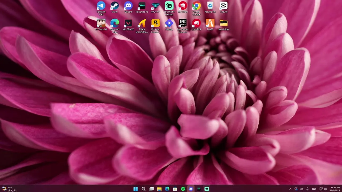342x192 pixels.
Task: Select the Voicemod V3 desktop shortcut
Action: pos(142,7)
